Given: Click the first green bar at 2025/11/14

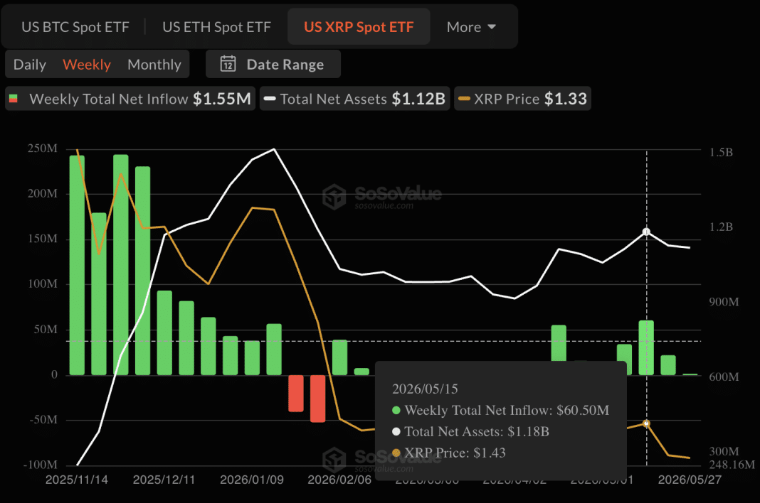Looking at the screenshot, I should (77, 265).
